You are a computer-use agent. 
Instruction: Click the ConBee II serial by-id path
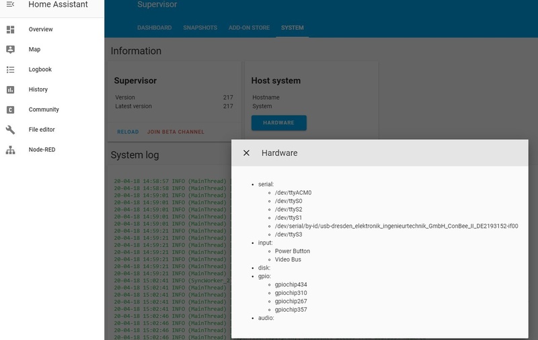tap(396, 226)
